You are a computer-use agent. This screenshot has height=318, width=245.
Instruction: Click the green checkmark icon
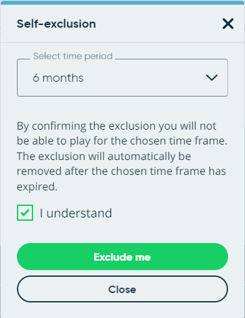pos(25,213)
